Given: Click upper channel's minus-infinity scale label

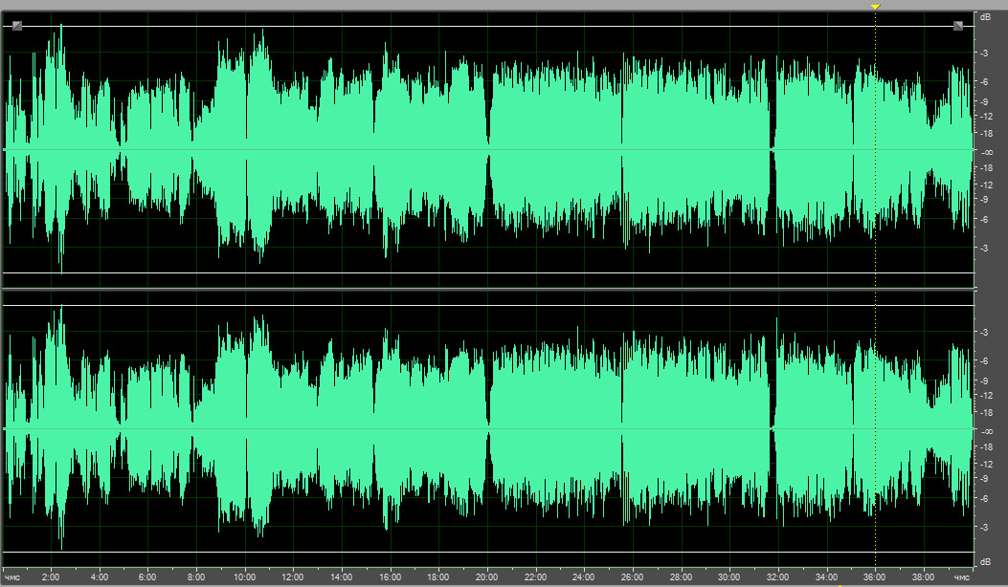Looking at the screenshot, I should 985,152.
